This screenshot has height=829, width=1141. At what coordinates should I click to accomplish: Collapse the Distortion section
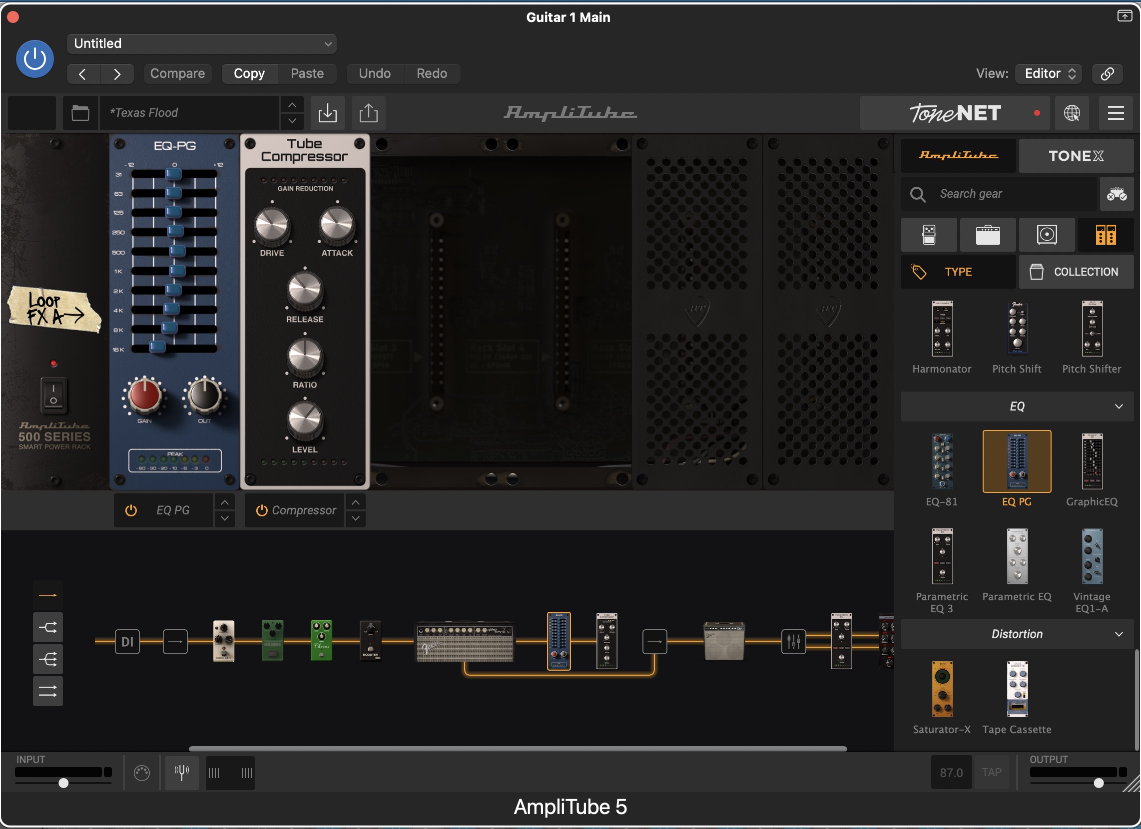click(x=1017, y=634)
